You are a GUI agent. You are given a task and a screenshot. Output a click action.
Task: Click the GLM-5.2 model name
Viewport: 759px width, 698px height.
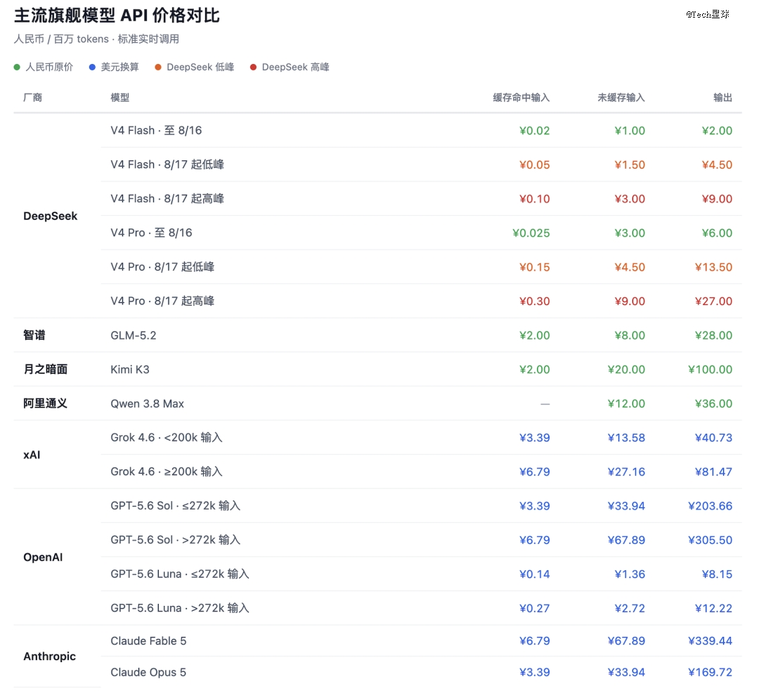coord(134,335)
